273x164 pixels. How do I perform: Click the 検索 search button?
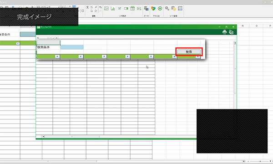coord(189,52)
